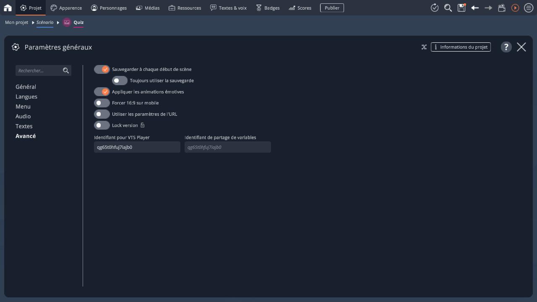The image size is (537, 302).
Task: Open the help question mark
Action: [506, 47]
